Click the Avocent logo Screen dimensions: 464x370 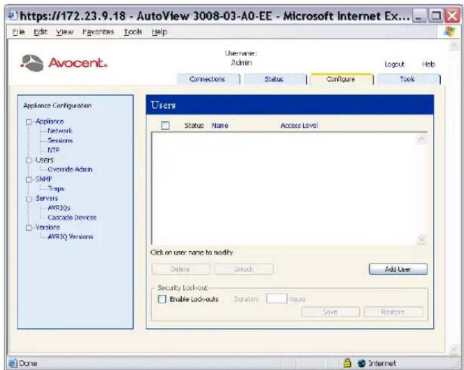coord(64,63)
